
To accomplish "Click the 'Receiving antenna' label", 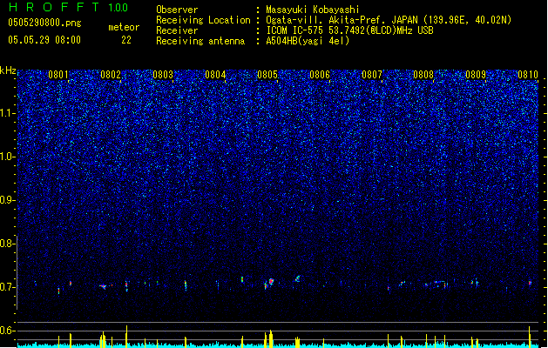I will (x=200, y=41).
